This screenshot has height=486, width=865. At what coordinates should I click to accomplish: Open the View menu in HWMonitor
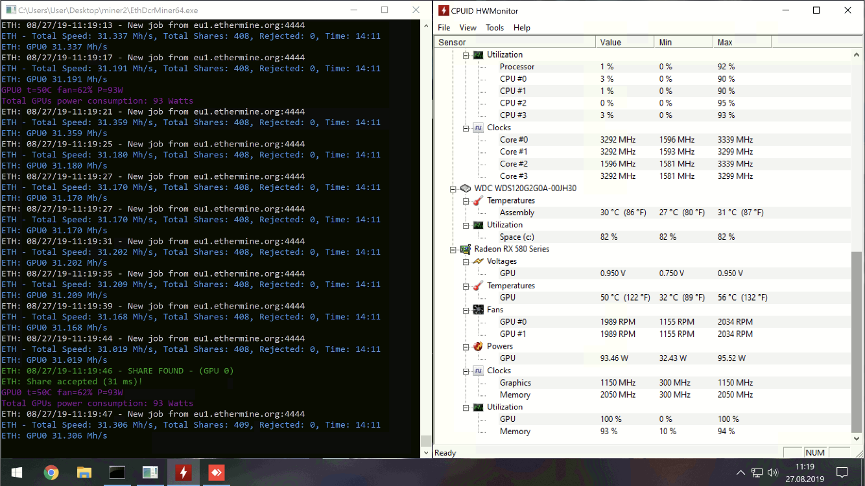[x=468, y=28]
